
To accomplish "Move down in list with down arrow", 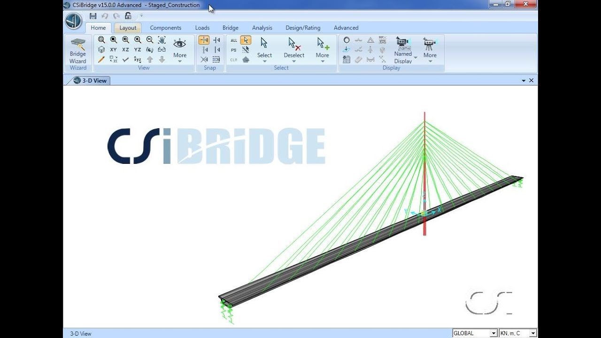I will 162,60.
